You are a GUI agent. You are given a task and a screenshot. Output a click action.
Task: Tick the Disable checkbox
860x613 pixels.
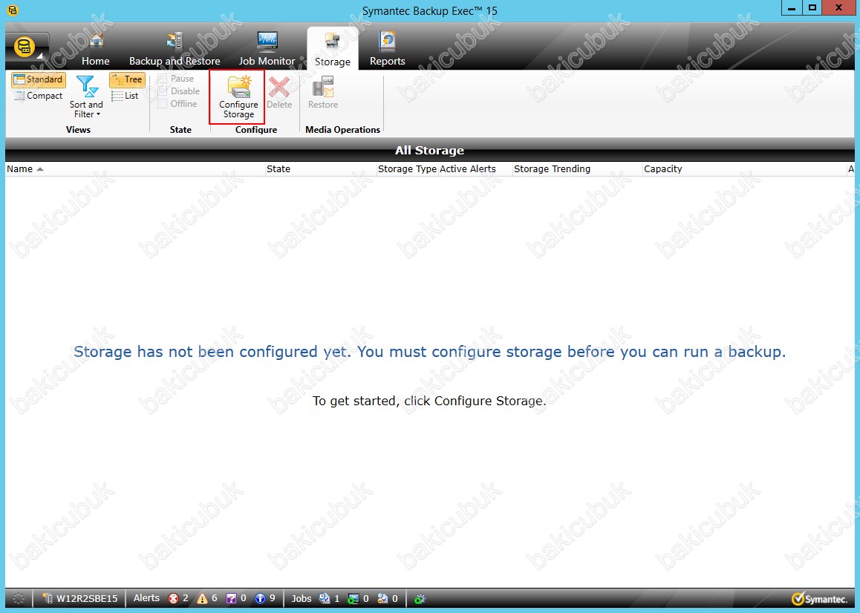(x=163, y=91)
